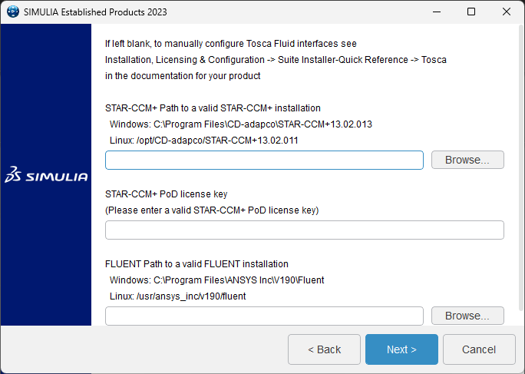
Task: Browse for the STAR-CCM+ installation folder
Action: tap(467, 160)
